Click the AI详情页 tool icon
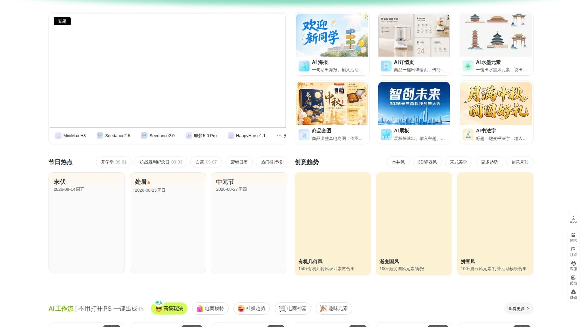 click(386, 66)
